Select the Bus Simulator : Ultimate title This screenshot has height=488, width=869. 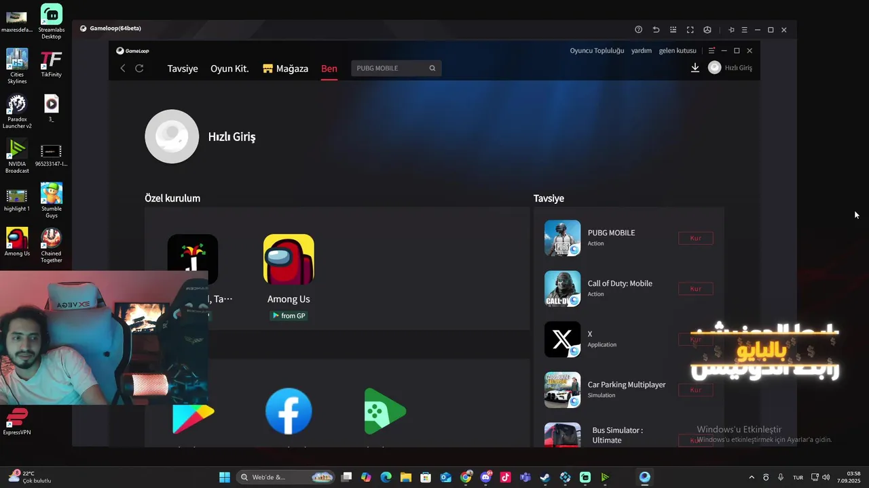point(617,435)
